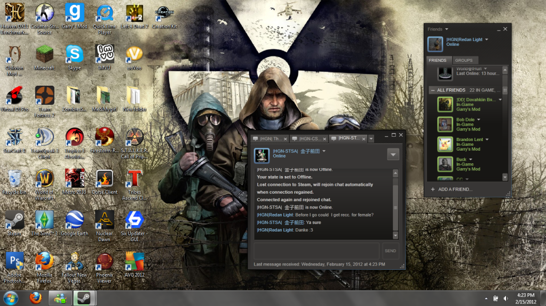The width and height of the screenshot is (546, 306).
Task: Open Firestorm-Release desktop shortcut
Action: tap(105, 140)
